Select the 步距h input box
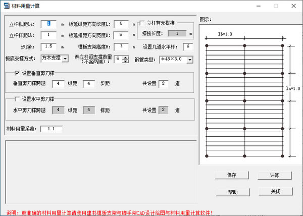Viewport: 303px width, 216px height. (x=52, y=47)
